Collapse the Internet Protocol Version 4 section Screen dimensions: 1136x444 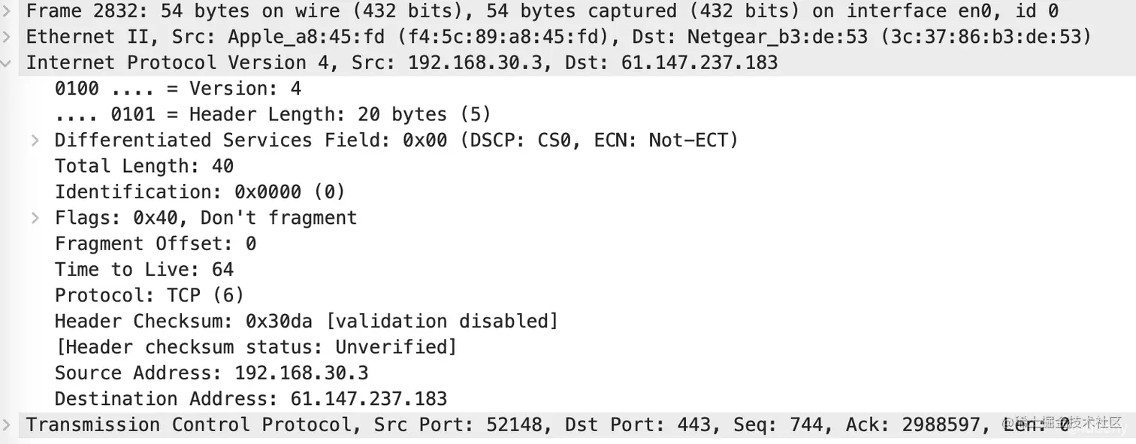[x=7, y=63]
